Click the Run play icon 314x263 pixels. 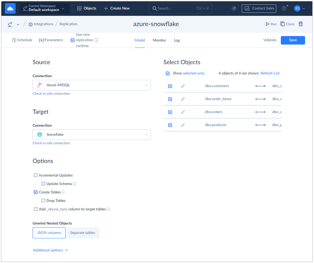[267, 24]
